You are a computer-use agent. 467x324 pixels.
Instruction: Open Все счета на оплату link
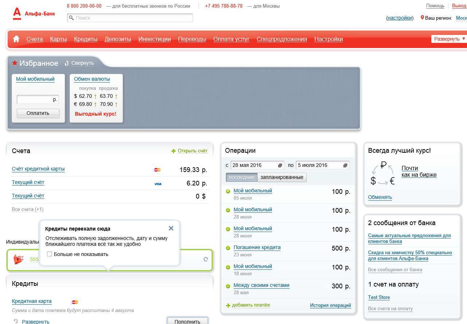[x=391, y=309]
